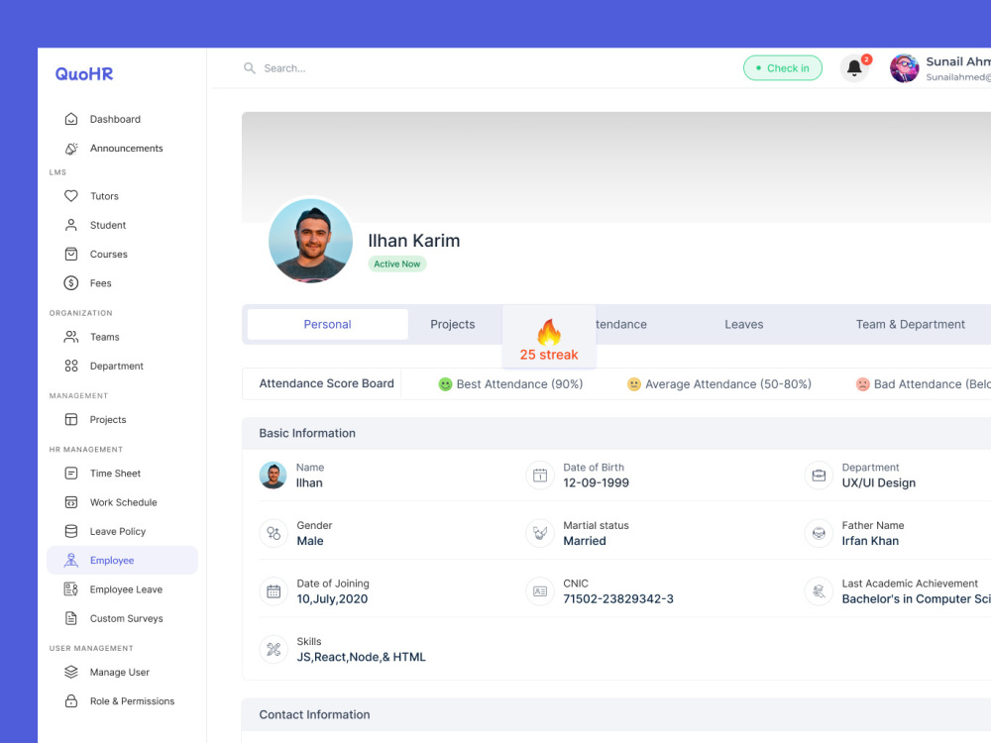Click the Attendance Score Board label
This screenshot has width=991, height=743.
point(326,383)
